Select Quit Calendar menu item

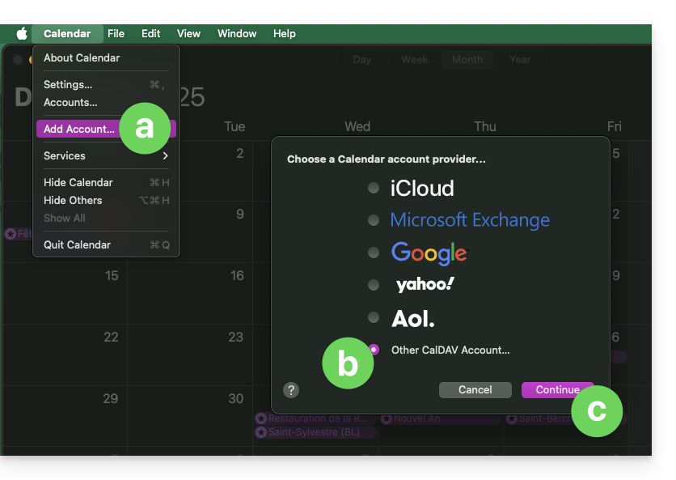coord(77,244)
